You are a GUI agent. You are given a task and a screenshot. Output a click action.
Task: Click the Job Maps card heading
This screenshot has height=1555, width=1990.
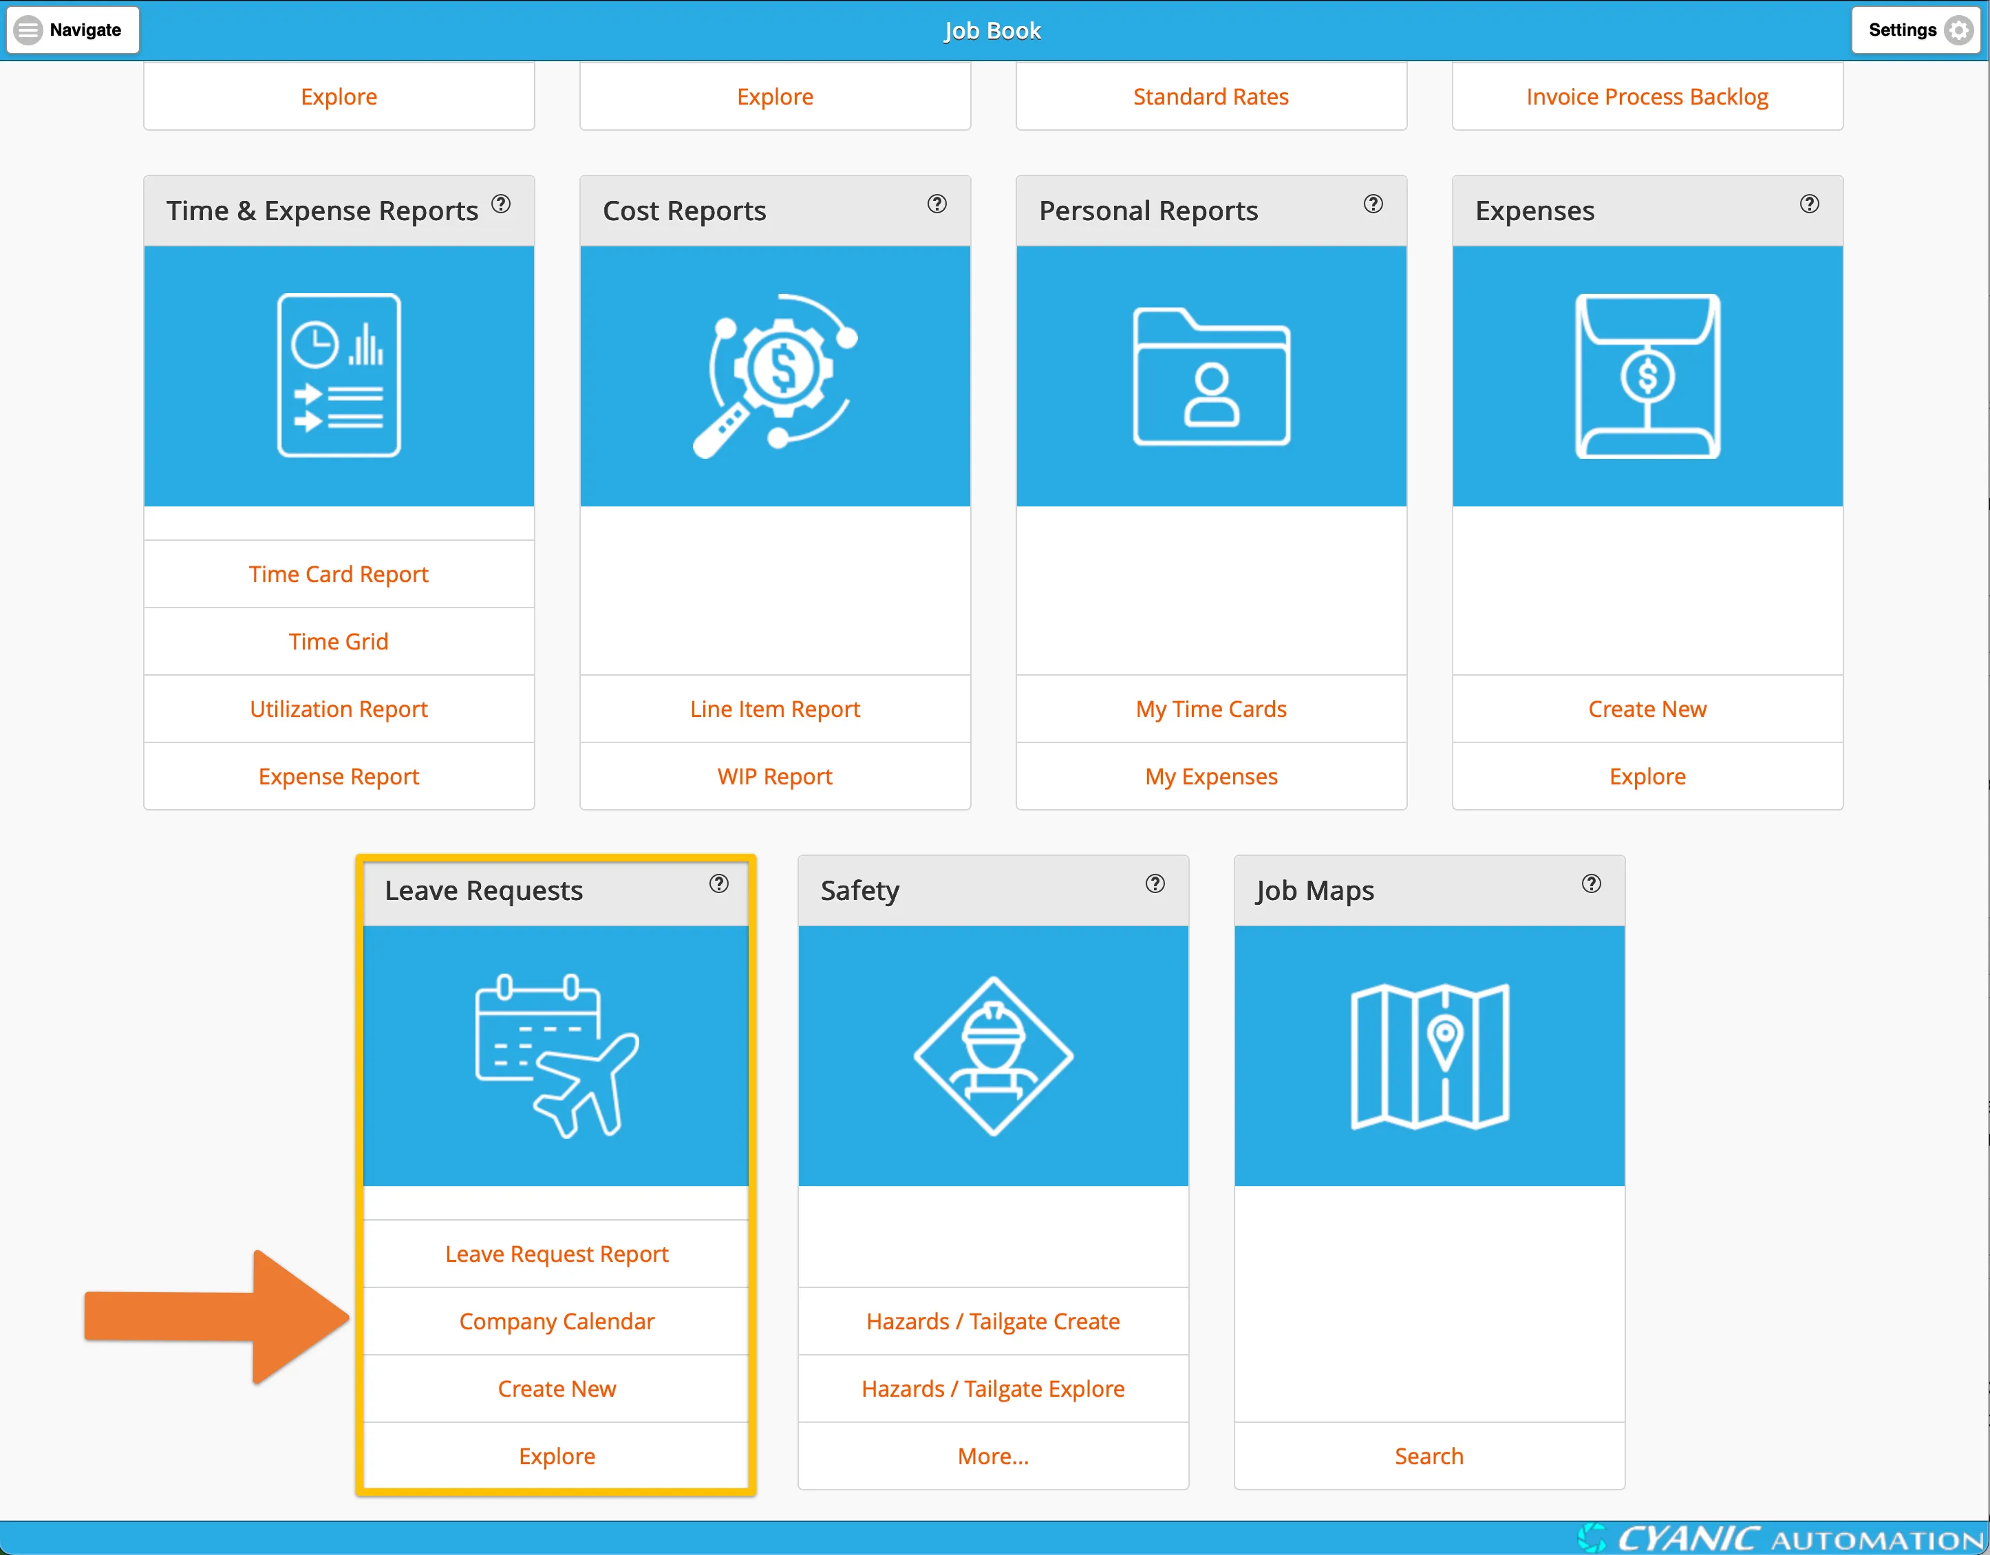(1315, 890)
